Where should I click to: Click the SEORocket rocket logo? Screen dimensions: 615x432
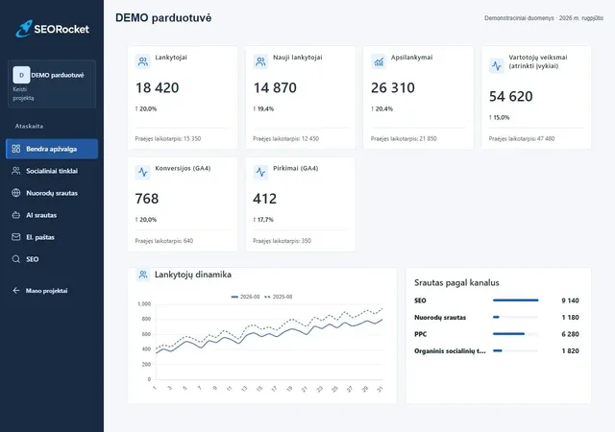pyautogui.click(x=23, y=29)
